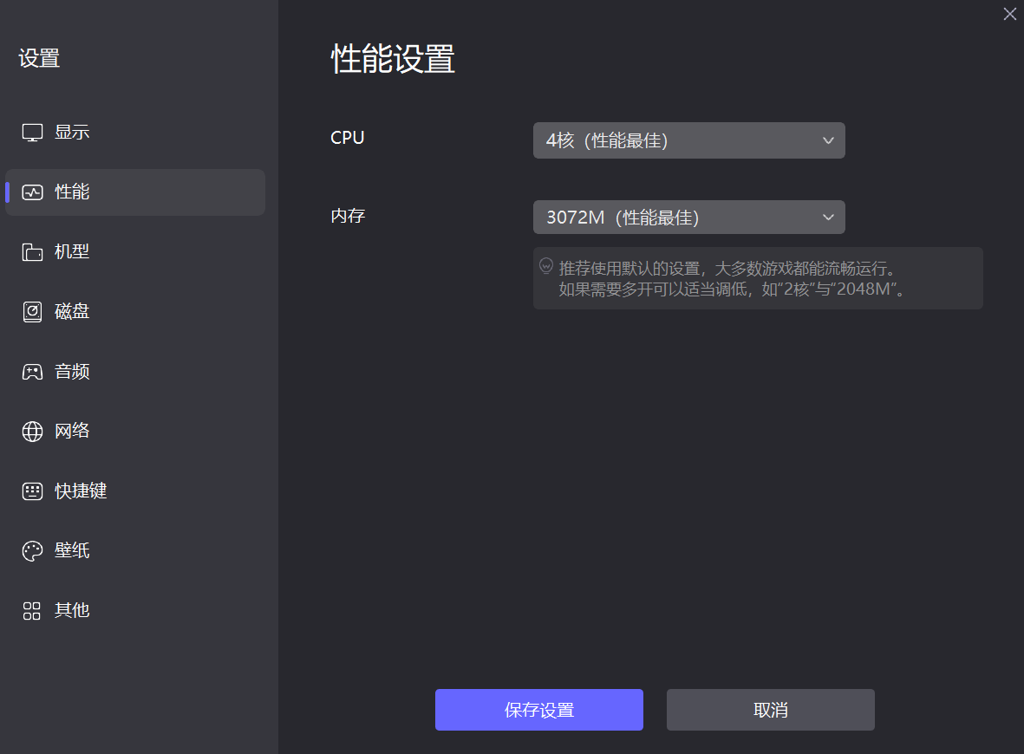Click the device icon beside 机型
The height and width of the screenshot is (754, 1024).
click(x=32, y=251)
